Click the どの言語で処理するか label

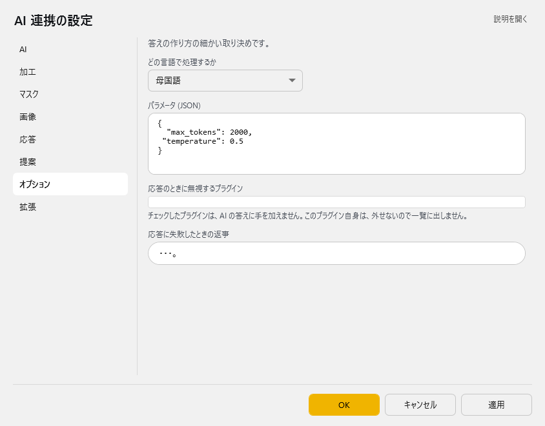point(182,62)
